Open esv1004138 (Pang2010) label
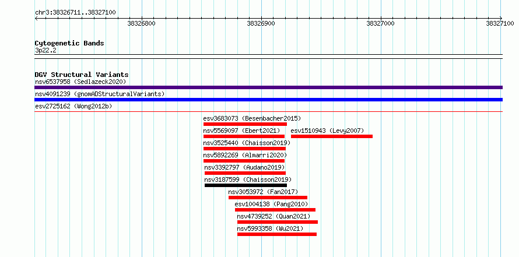Viewport: 519px width, 257px height. pos(271,204)
